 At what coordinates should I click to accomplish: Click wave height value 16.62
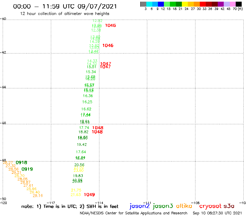(x=86, y=109)
